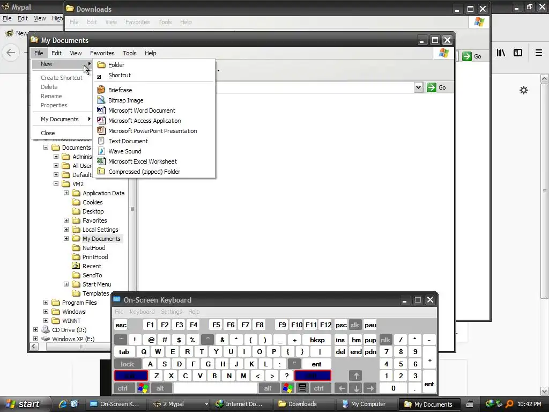Choose Shortcut from the New submenu
Screen dimensions: 549x412
154,75
